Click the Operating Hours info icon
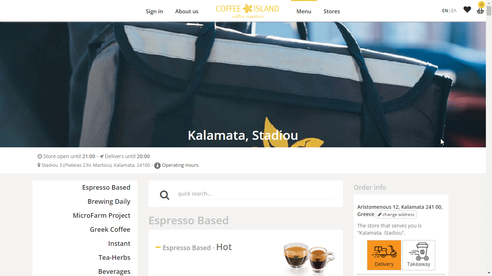The height and width of the screenshot is (276, 492). point(157,166)
